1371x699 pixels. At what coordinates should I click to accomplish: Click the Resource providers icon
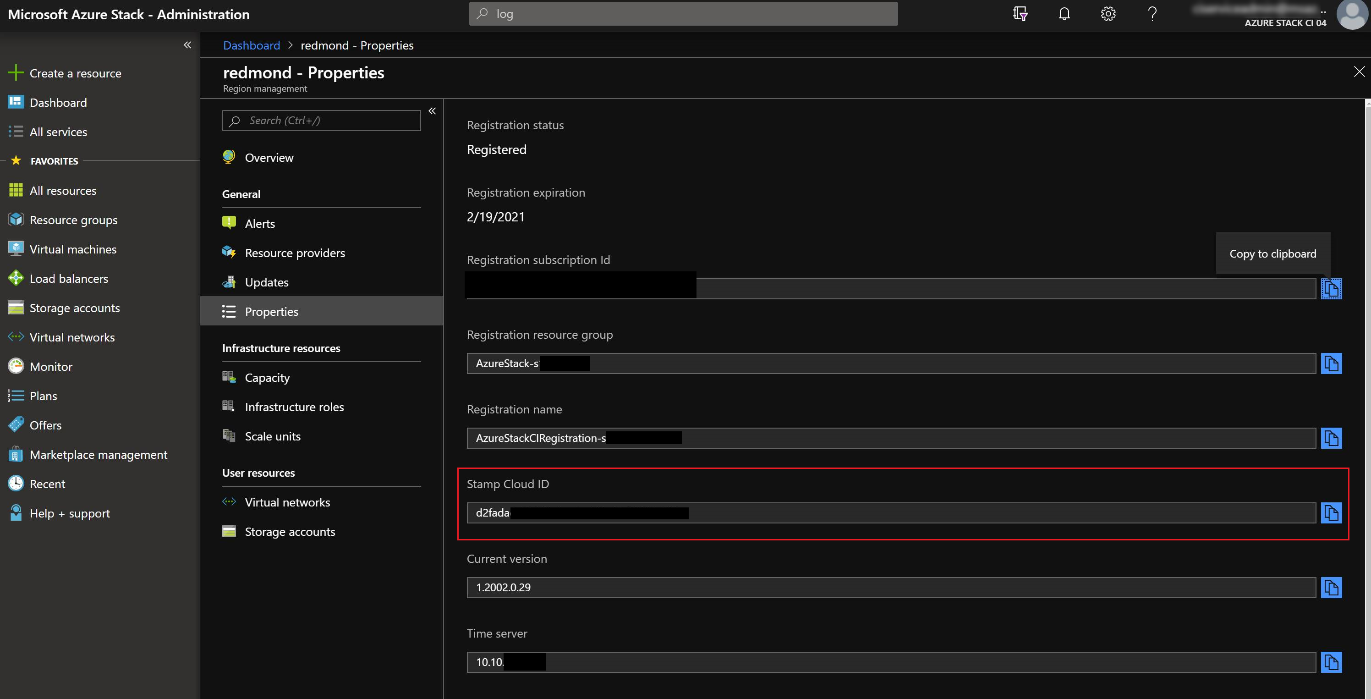229,252
